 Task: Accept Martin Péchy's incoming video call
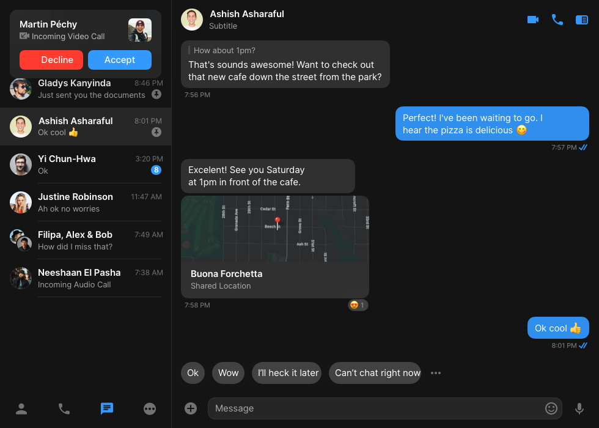[119, 60]
